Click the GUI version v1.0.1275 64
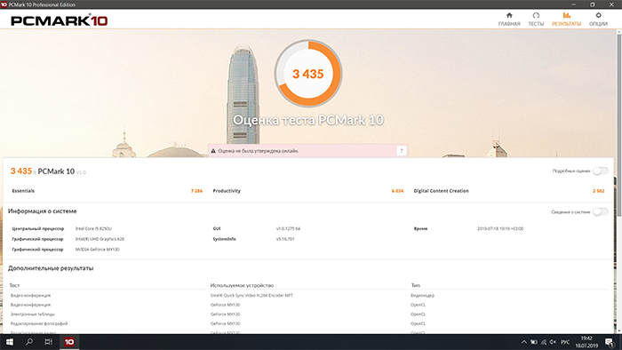Screen dimensions: 622x350 288,228
